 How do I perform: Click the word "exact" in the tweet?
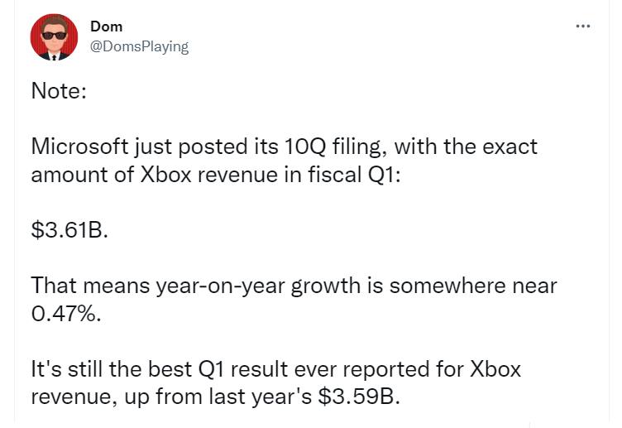tap(508, 147)
